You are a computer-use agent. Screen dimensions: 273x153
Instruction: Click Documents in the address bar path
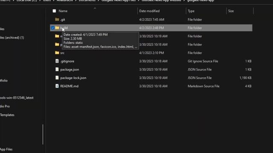pos(87,1)
